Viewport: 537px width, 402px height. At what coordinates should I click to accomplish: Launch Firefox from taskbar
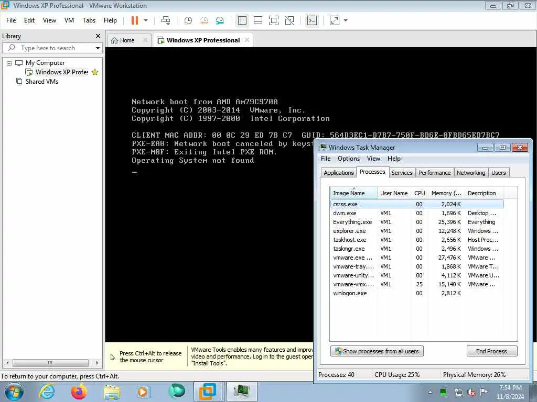(79, 392)
